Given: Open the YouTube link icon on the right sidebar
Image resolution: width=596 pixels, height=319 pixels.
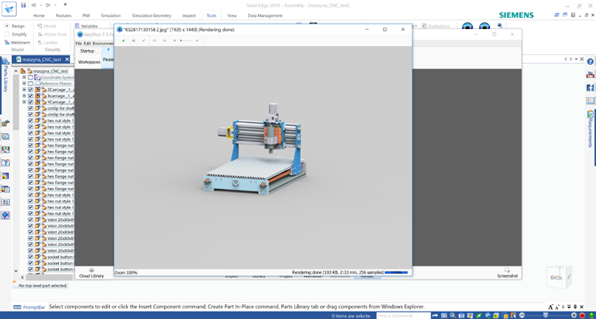Looking at the screenshot, I should pos(590,75).
